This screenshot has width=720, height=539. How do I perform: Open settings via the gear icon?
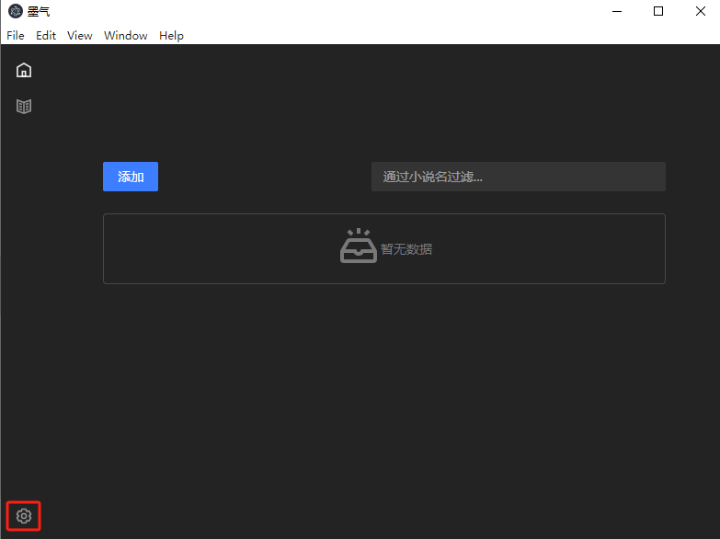(24, 516)
